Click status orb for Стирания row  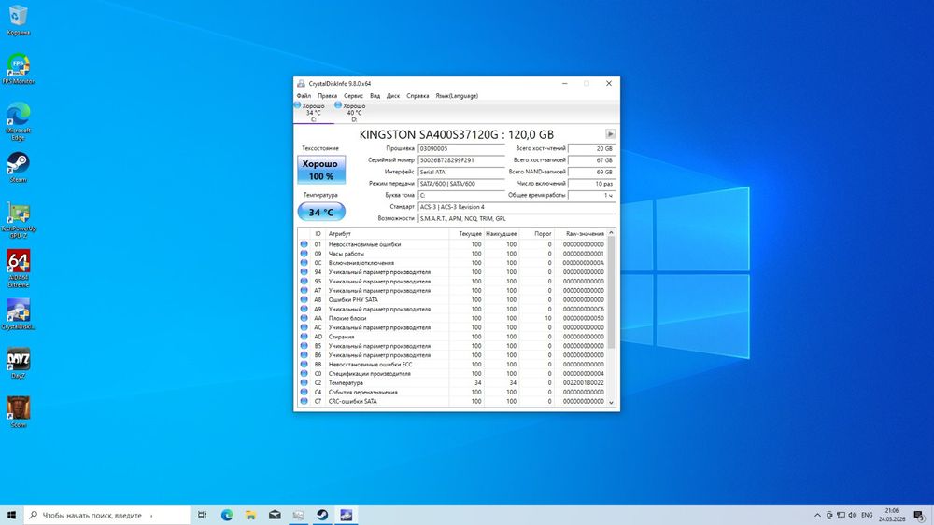[304, 337]
